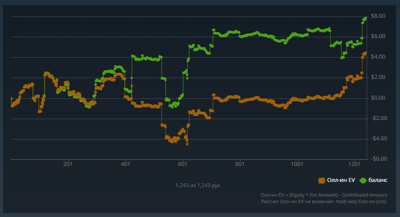Click the 801 hand-count axis label
400x217 pixels.
pos(240,164)
